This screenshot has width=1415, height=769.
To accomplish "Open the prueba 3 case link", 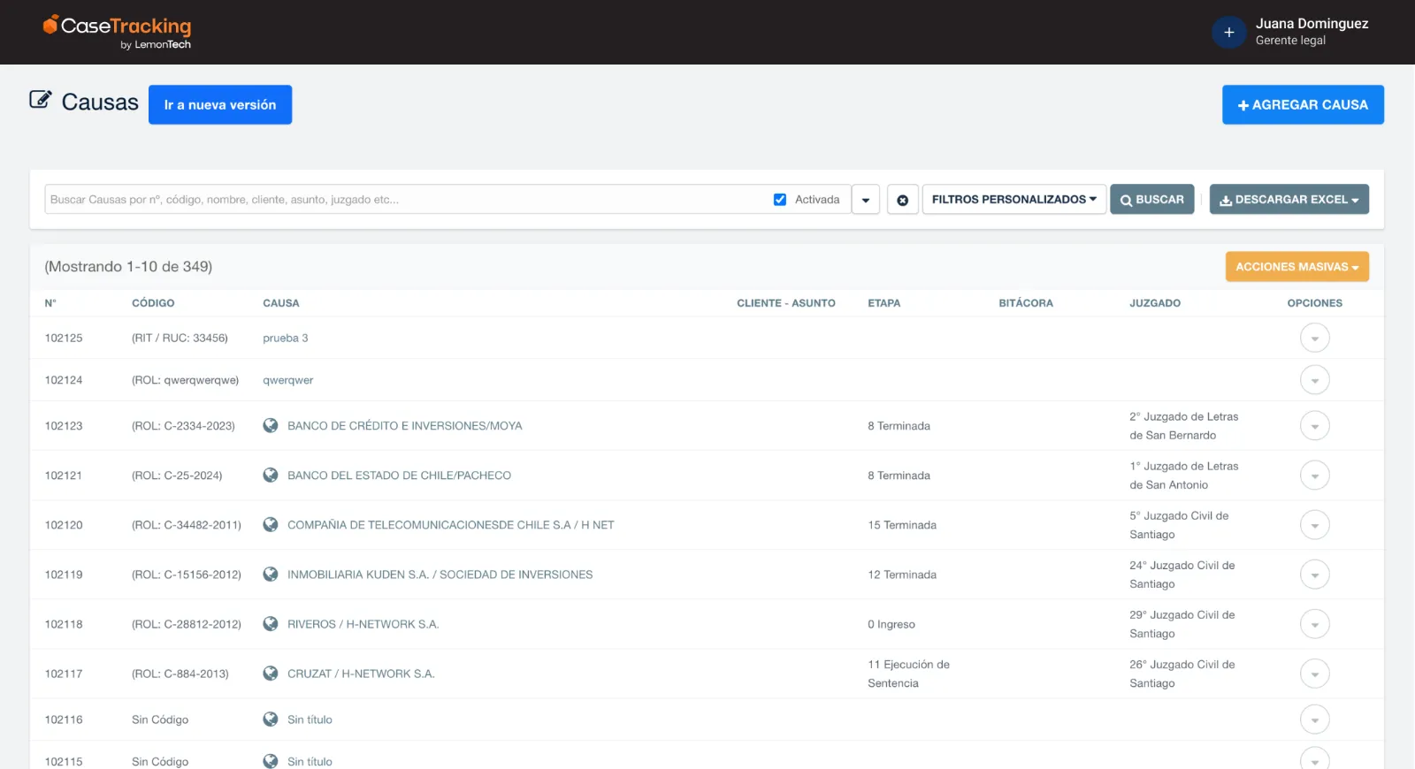I will click(286, 339).
